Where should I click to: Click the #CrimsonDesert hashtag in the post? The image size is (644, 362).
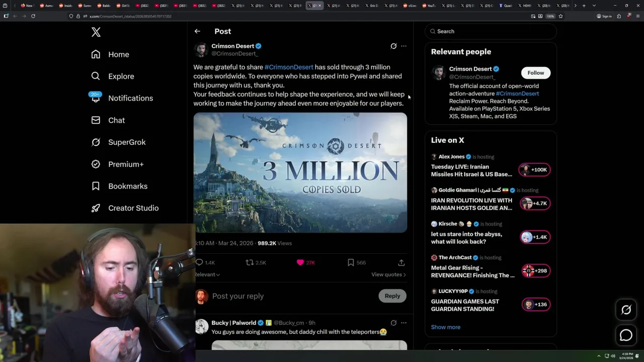(289, 67)
